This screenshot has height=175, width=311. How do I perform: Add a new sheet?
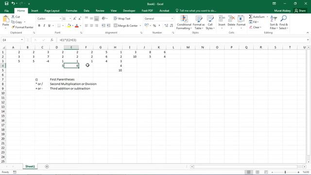click(47, 166)
